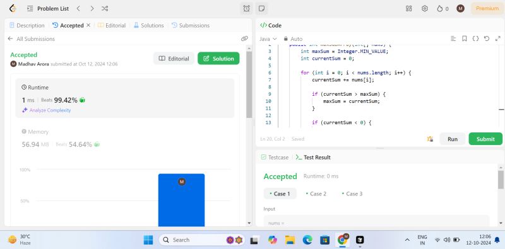Viewport: 505px width, 249px height.
Task: Switch to the Submissions tab
Action: click(191, 25)
